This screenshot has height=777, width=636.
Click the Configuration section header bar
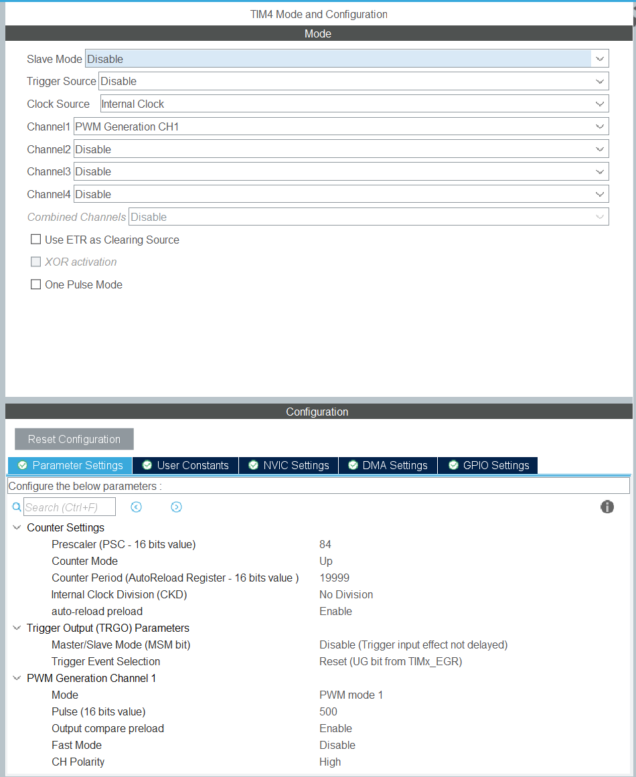[319, 412]
